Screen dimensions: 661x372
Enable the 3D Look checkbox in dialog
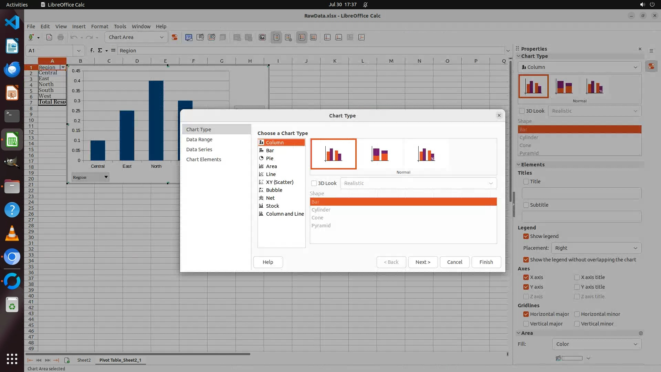314,183
